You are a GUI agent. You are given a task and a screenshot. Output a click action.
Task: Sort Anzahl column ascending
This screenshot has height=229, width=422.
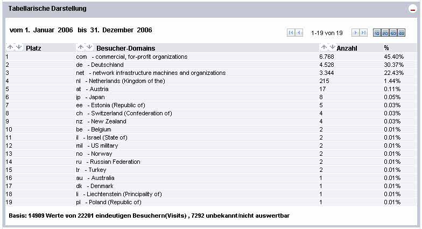pyautogui.click(x=323, y=47)
